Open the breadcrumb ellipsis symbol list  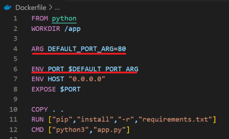click(x=57, y=9)
